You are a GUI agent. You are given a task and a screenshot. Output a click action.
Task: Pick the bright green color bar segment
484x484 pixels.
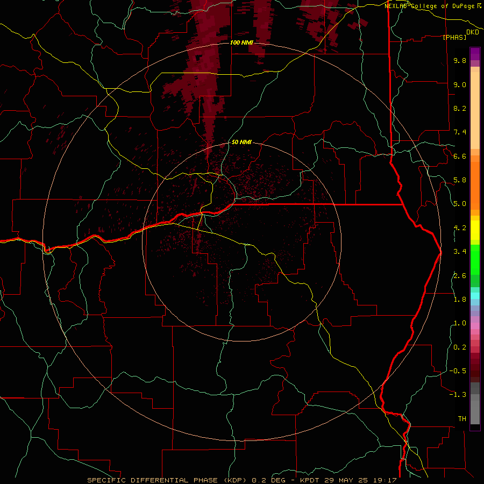475,259
